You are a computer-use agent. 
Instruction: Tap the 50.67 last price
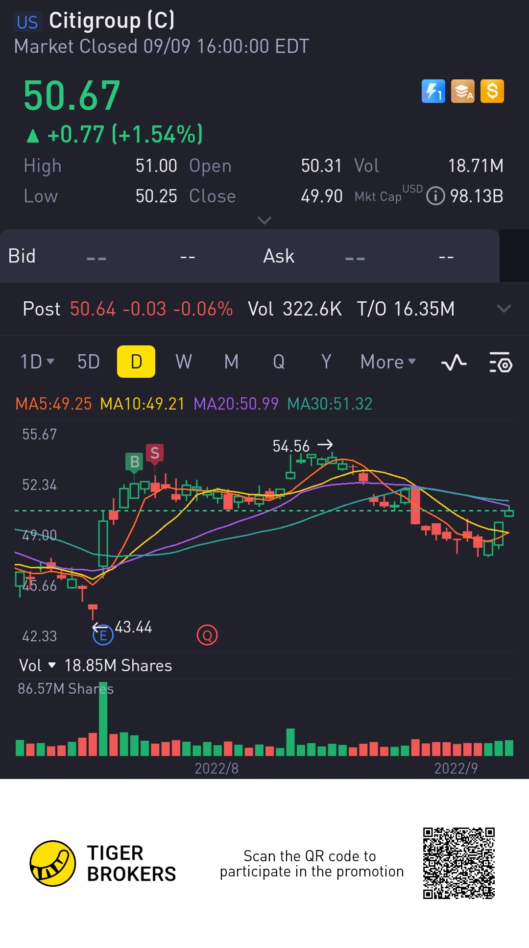point(72,96)
